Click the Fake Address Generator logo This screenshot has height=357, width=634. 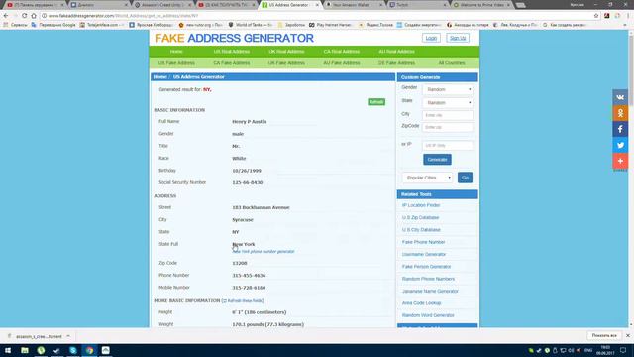point(234,38)
